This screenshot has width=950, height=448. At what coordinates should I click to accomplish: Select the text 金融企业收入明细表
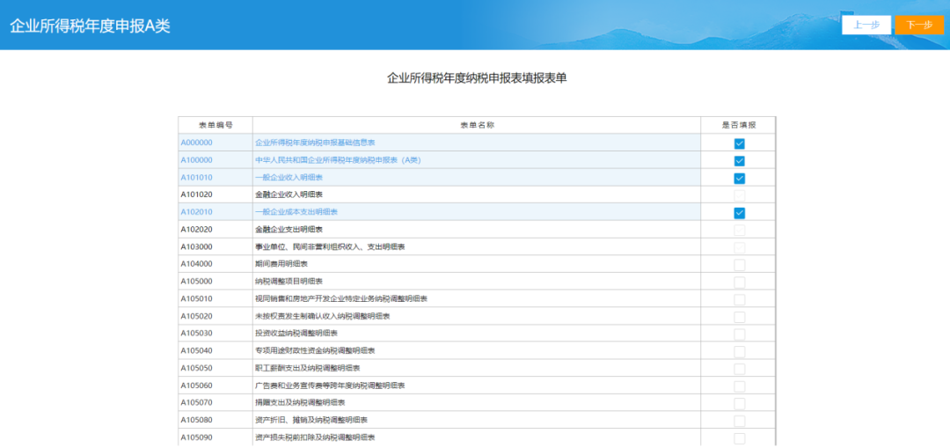[289, 195]
